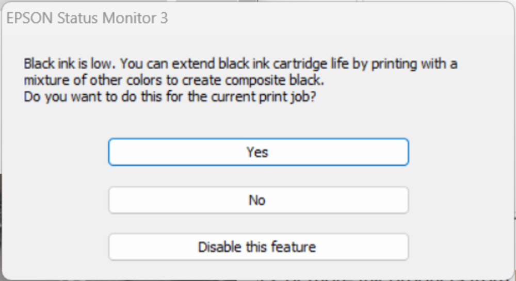Confirm composite black printing with Yes

pos(258,152)
